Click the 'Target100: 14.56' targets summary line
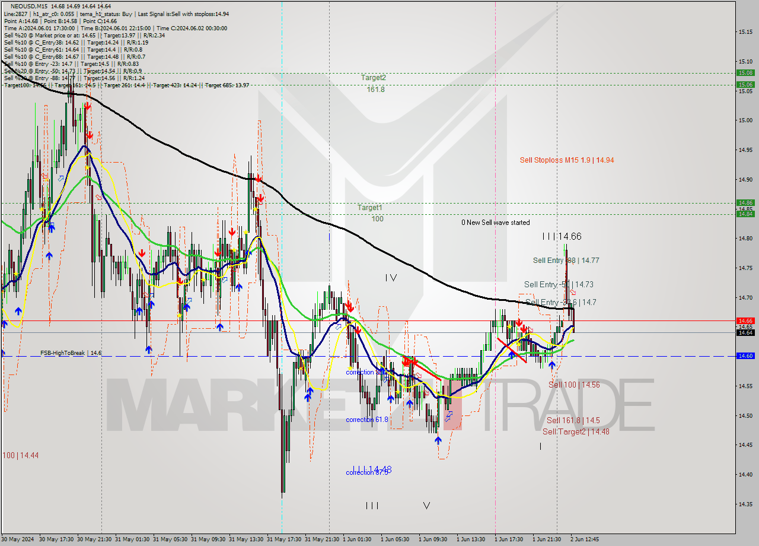Viewport: 759px width, 546px height. pyautogui.click(x=126, y=85)
